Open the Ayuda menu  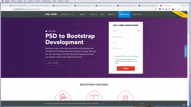pos(67,1)
